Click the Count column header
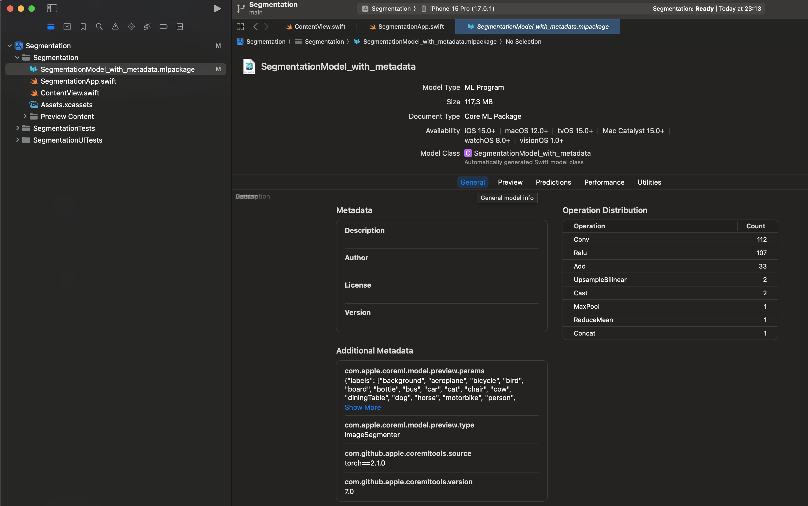Screen dimensions: 808x506 coord(755,226)
